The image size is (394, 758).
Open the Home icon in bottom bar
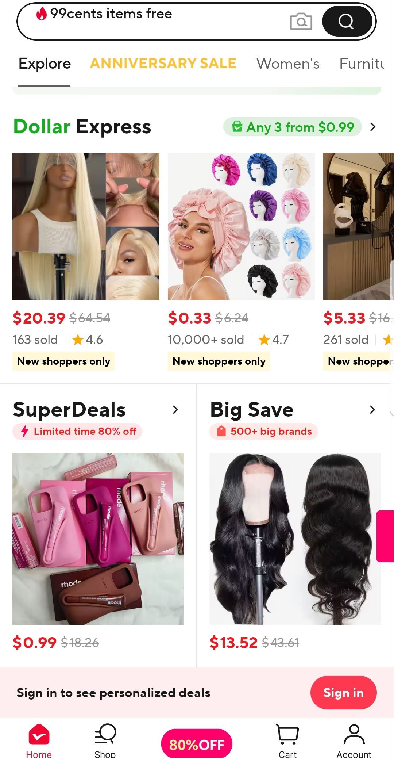point(39,735)
